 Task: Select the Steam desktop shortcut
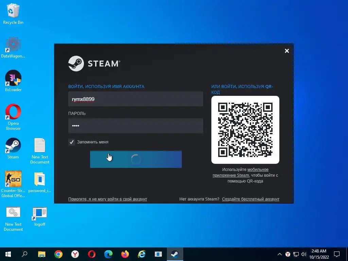click(13, 148)
